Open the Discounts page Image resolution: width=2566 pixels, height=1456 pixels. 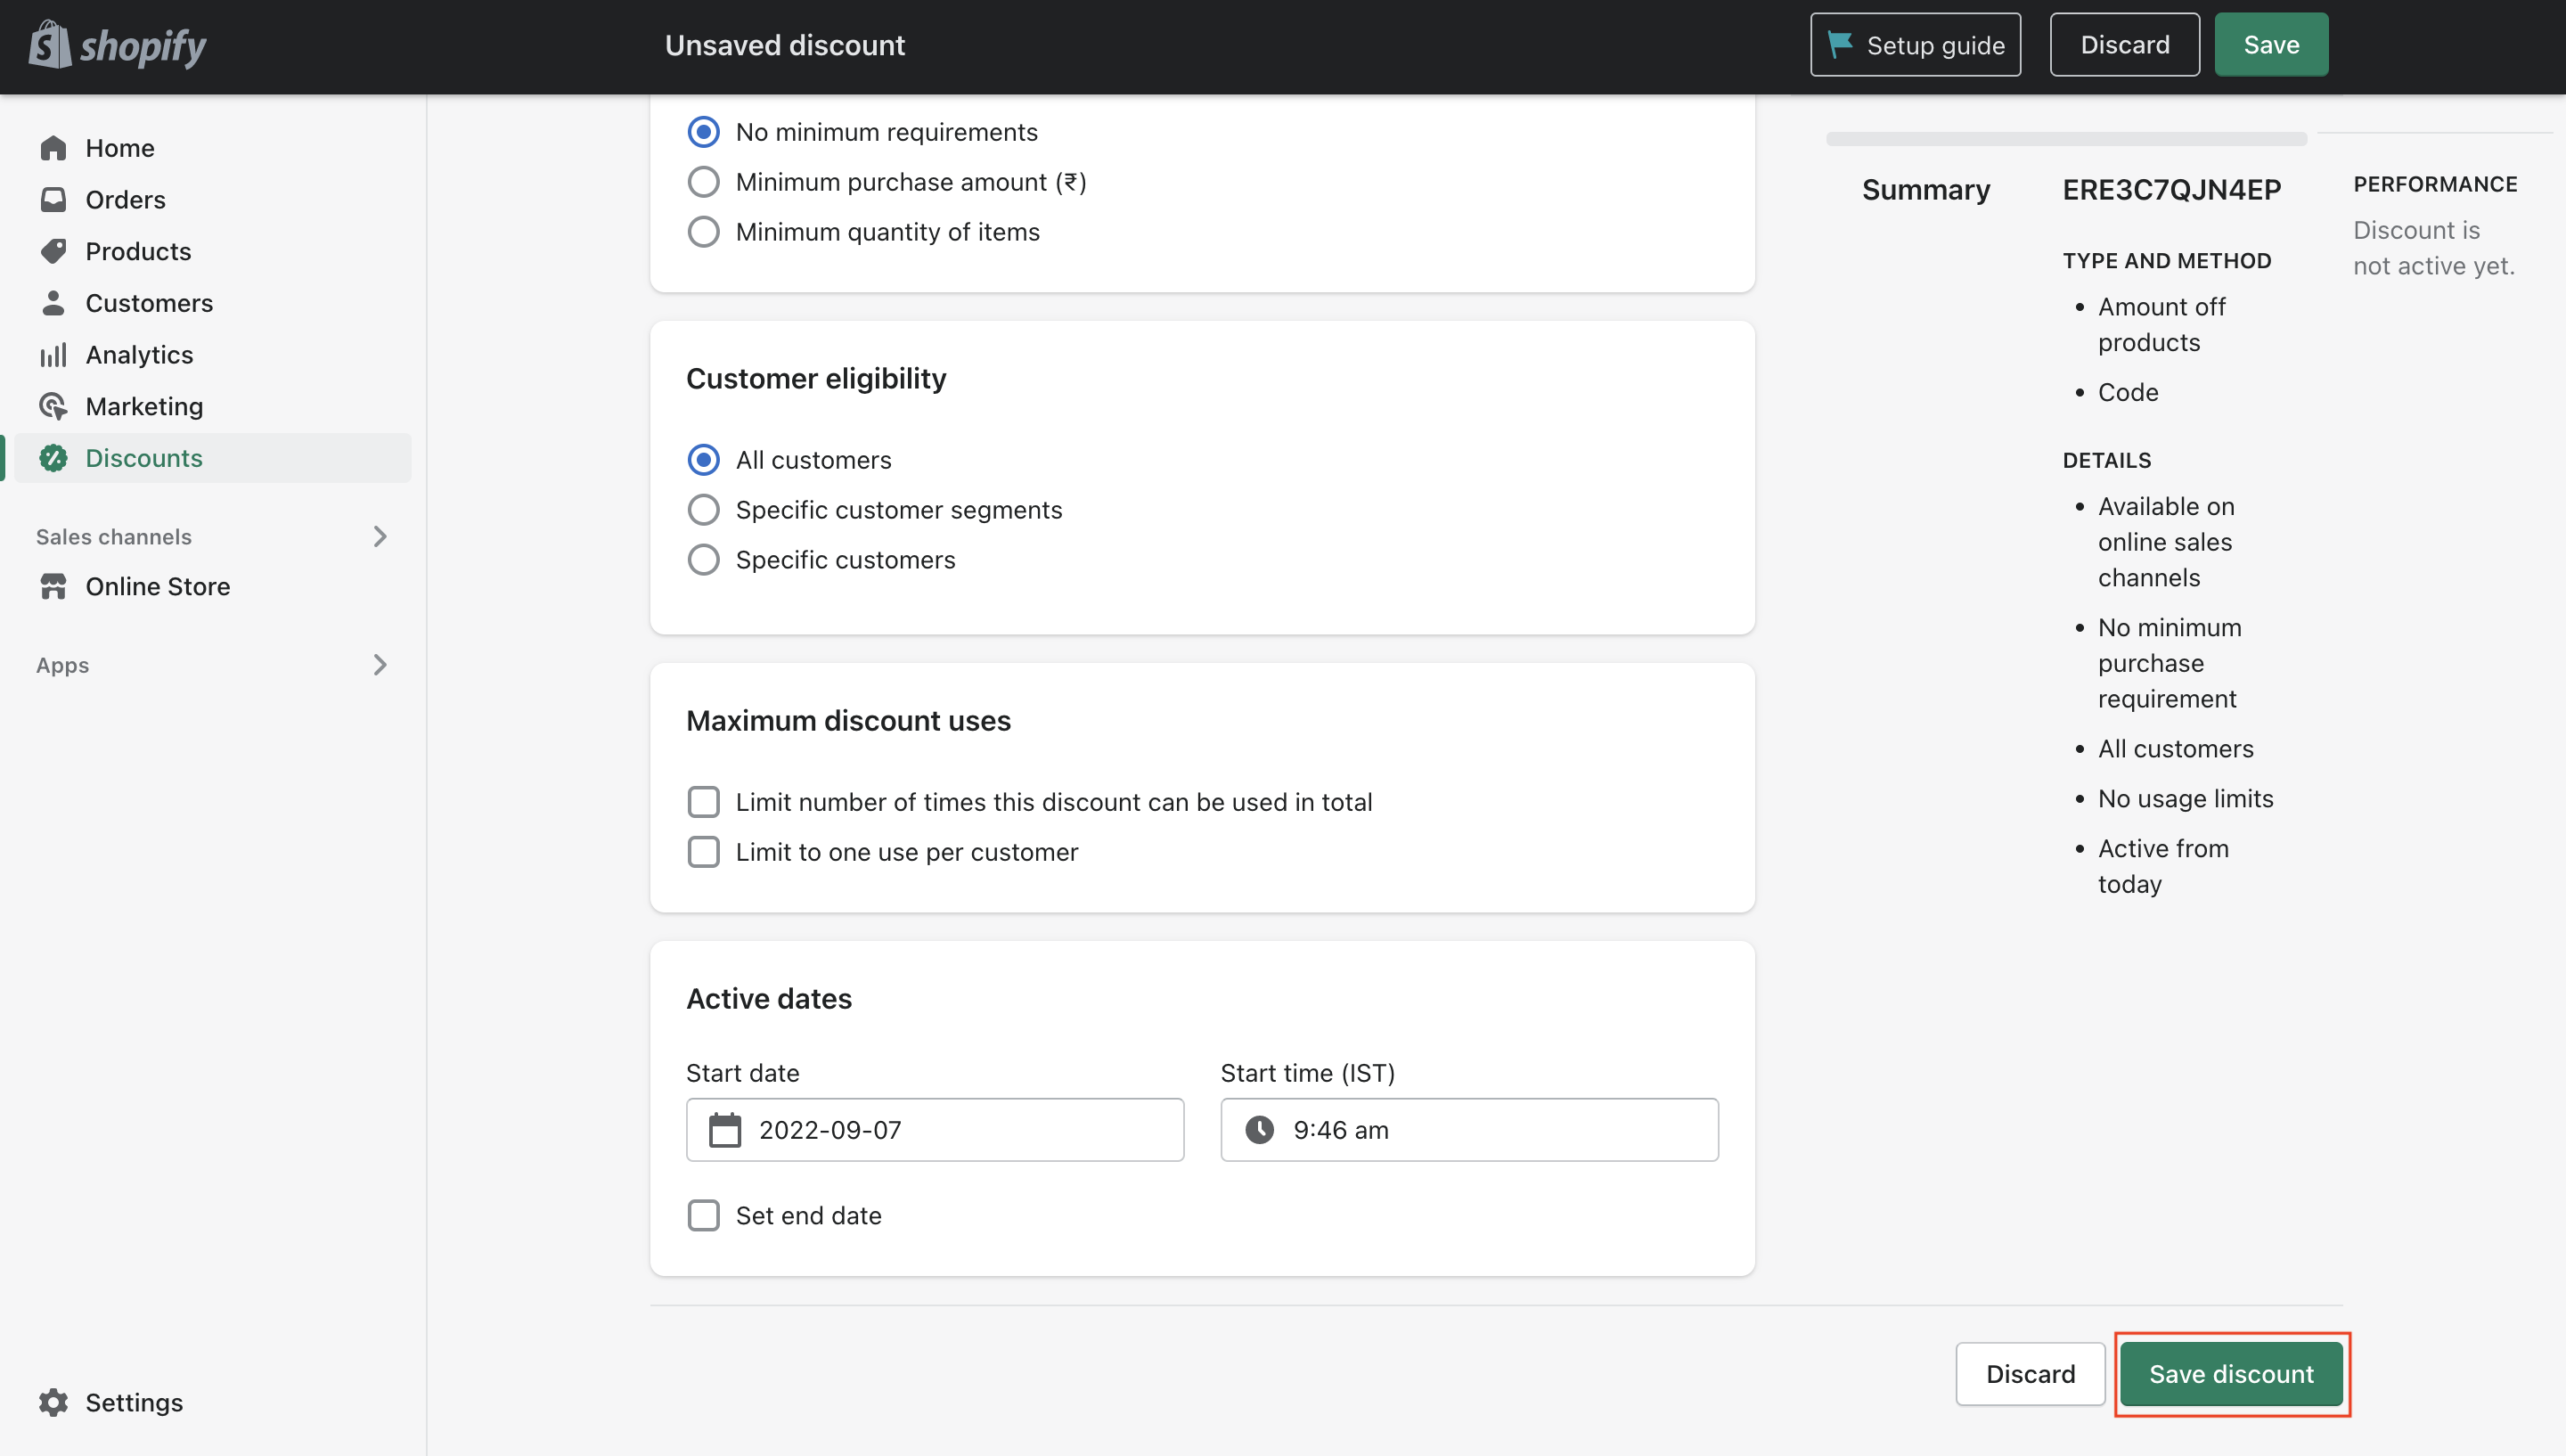click(213, 458)
